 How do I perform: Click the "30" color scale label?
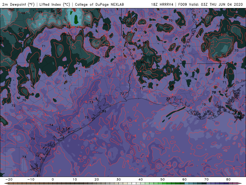pyautogui.click(x=119, y=179)
